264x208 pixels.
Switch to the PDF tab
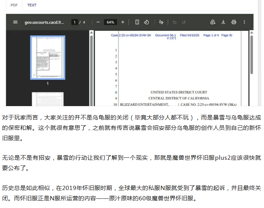[x=14, y=5]
